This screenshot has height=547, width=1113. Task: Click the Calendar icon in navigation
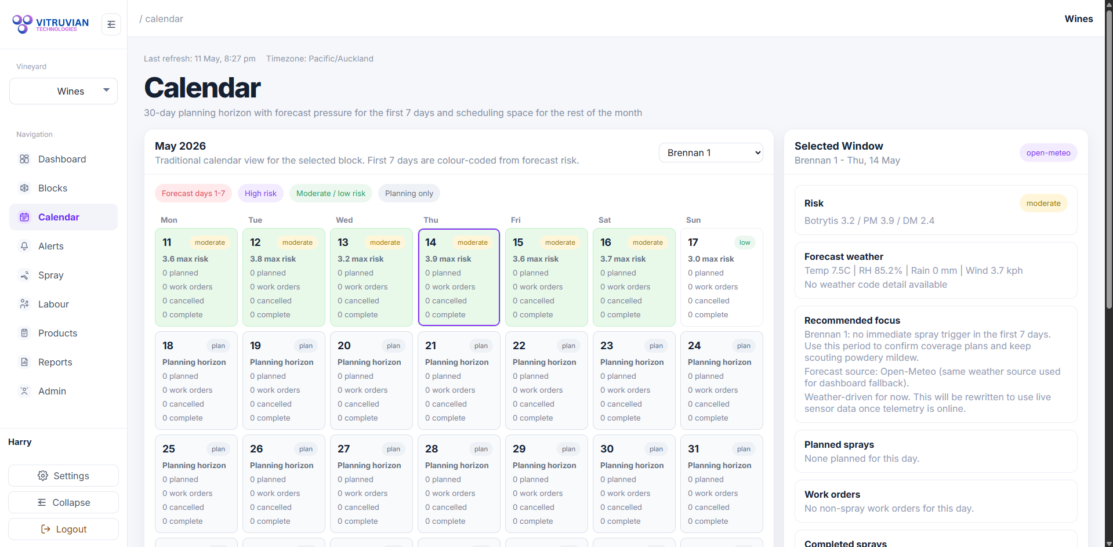pos(24,217)
